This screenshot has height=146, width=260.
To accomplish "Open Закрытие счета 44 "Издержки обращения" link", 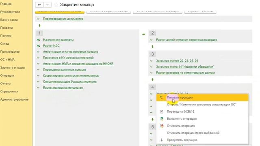I will click(185, 67).
